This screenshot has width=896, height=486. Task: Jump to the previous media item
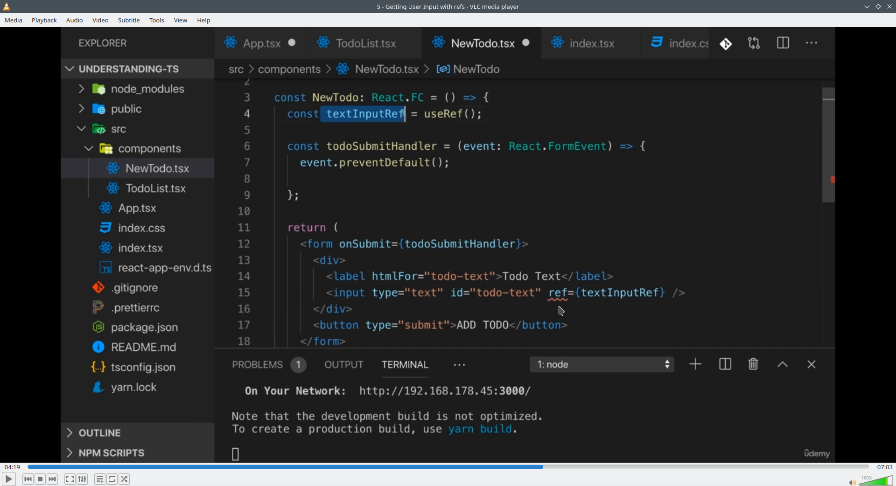[28, 479]
